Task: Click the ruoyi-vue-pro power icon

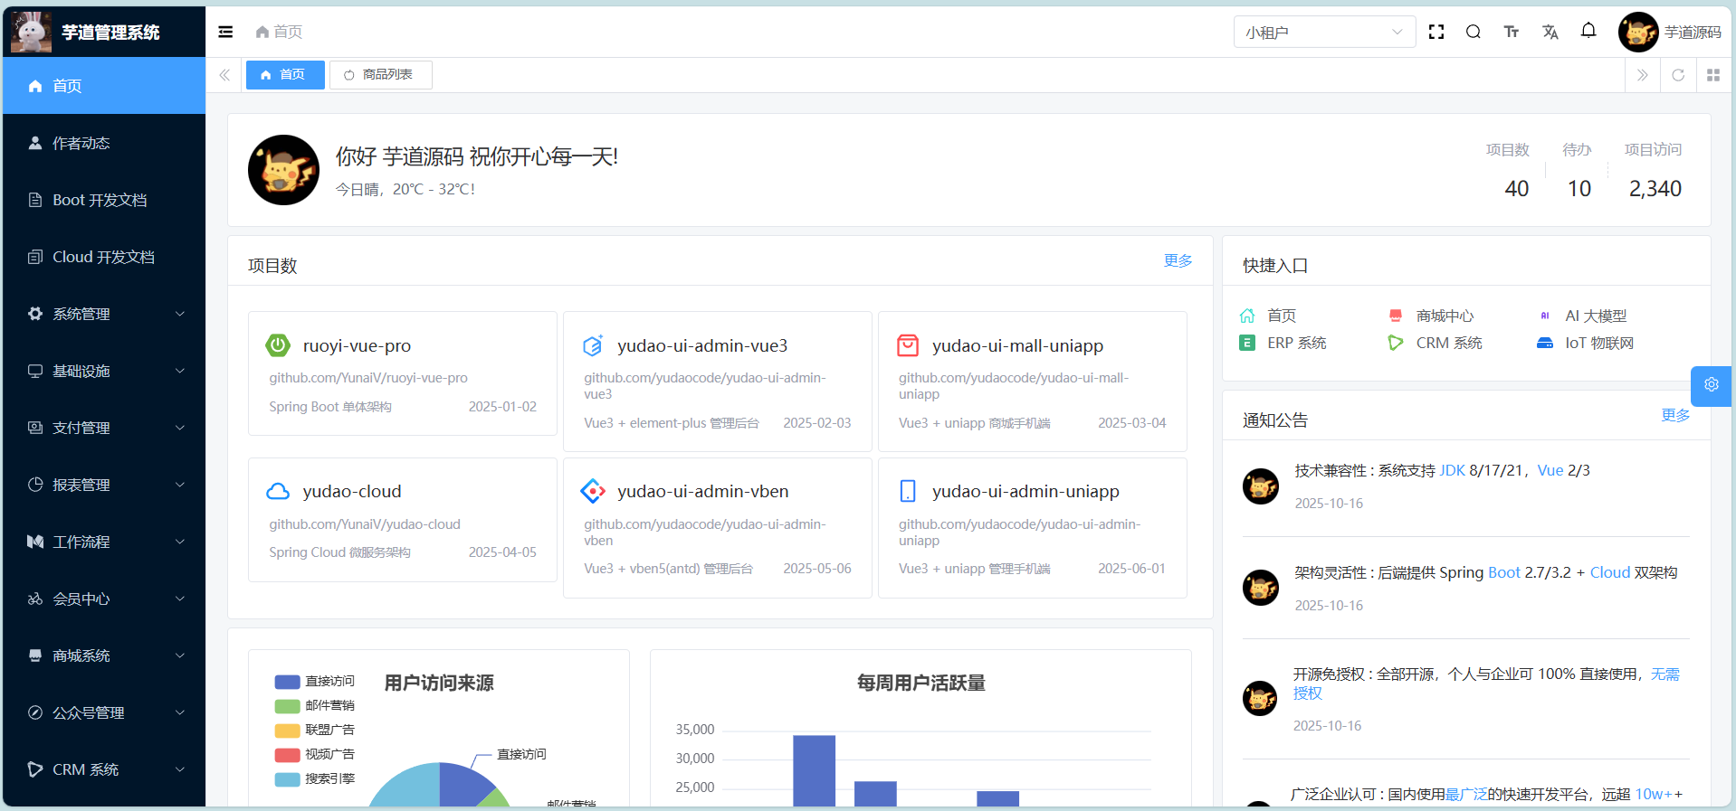Action: [x=278, y=345]
